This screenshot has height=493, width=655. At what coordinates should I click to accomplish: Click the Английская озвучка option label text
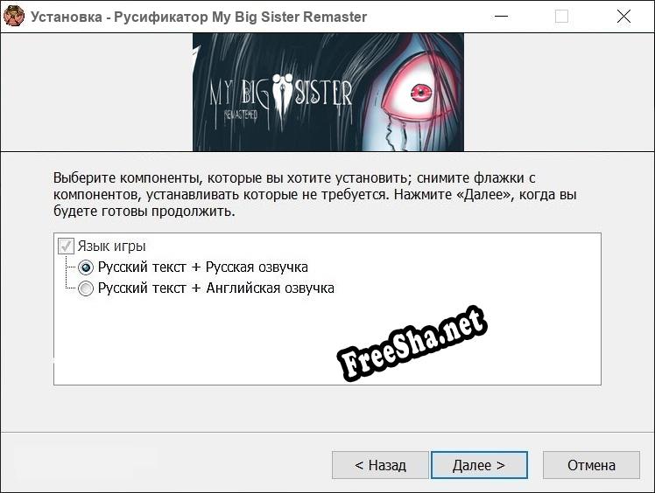[x=216, y=288]
